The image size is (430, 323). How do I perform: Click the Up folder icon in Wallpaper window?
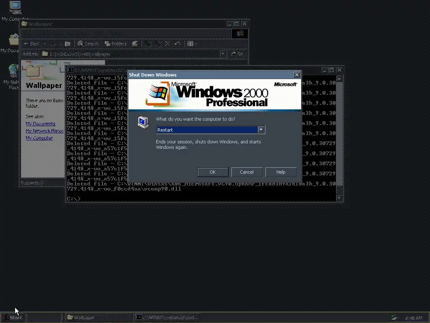tap(68, 44)
